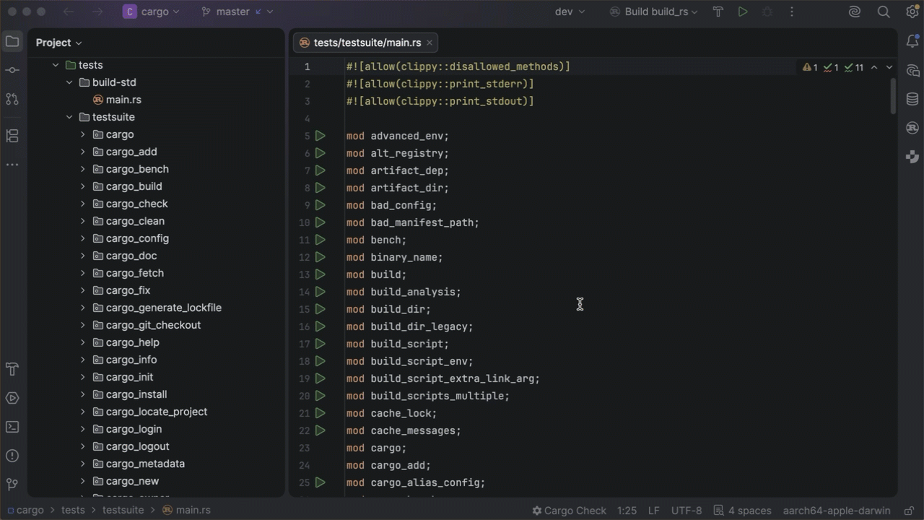Open the cargo project dropdown
The width and height of the screenshot is (924, 520).
152,12
